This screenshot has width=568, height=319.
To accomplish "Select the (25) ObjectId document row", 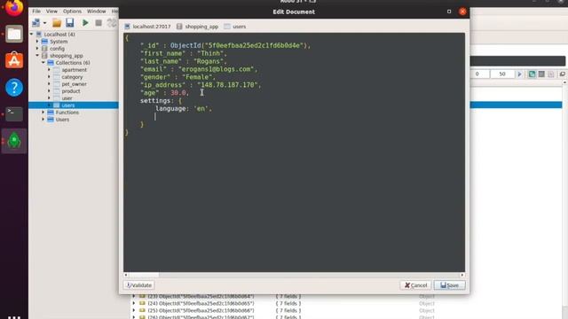I will click(x=201, y=310).
